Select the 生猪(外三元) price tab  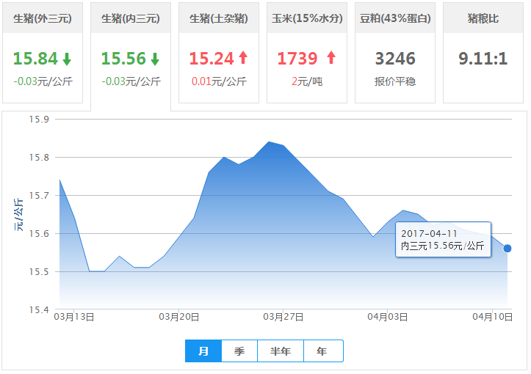pos(43,52)
